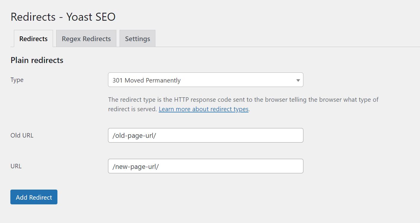Screen dimensions: 420x223
Task: Click the Old URL label
Action: pyautogui.click(x=22, y=135)
